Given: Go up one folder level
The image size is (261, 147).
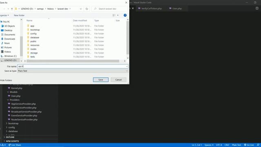Looking at the screenshot, I should (x=12, y=9).
